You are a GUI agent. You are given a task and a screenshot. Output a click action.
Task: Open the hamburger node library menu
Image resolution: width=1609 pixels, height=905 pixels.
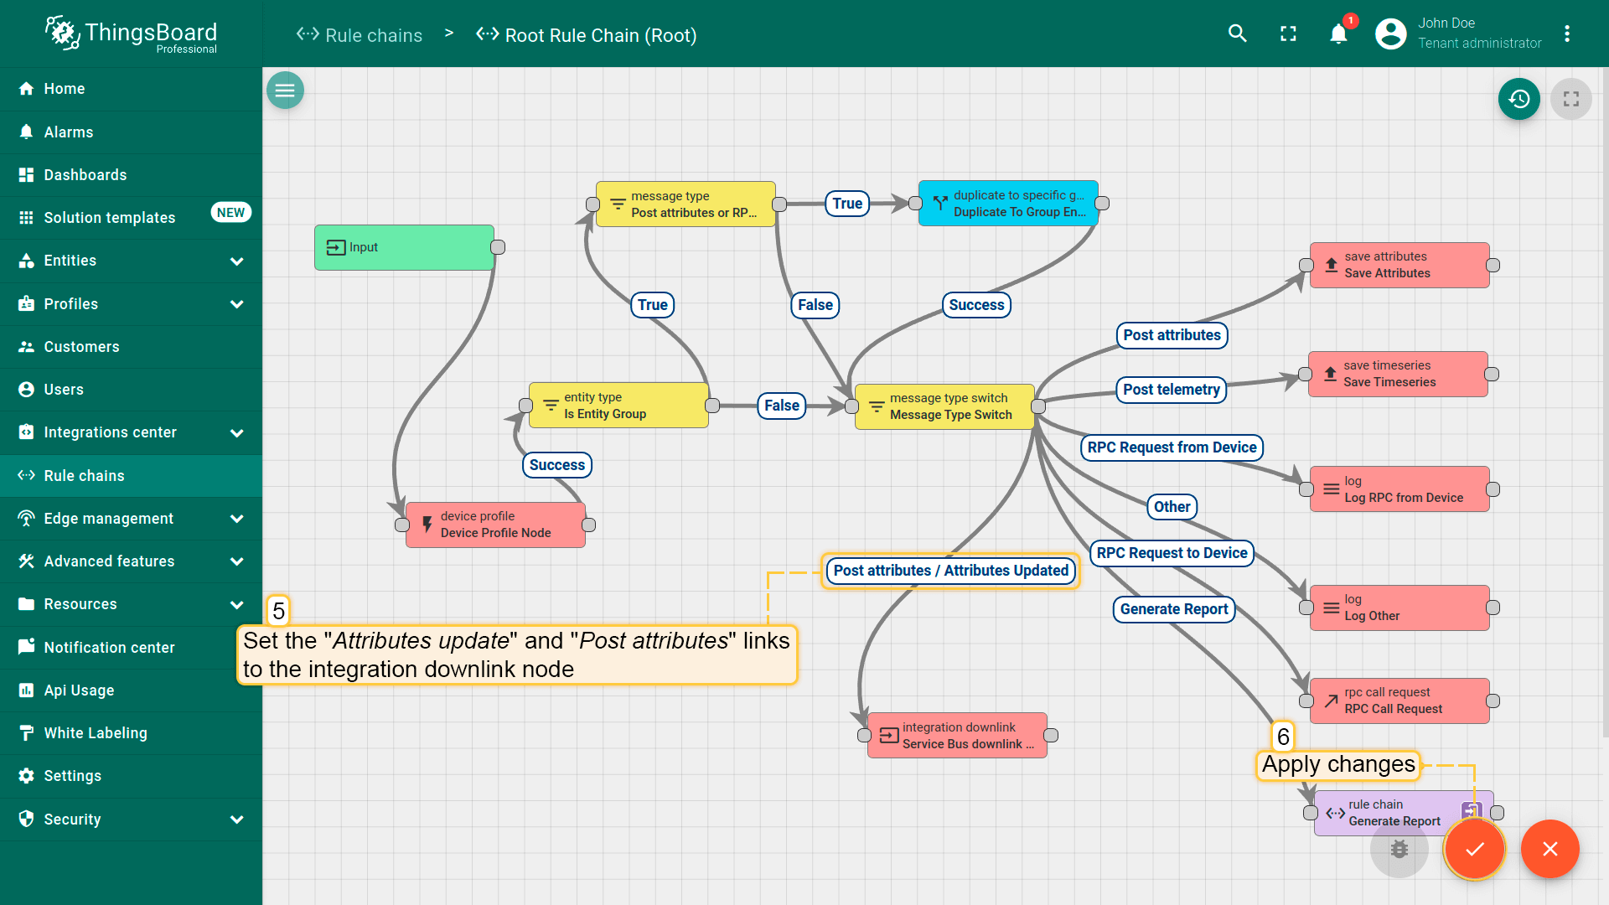(285, 90)
